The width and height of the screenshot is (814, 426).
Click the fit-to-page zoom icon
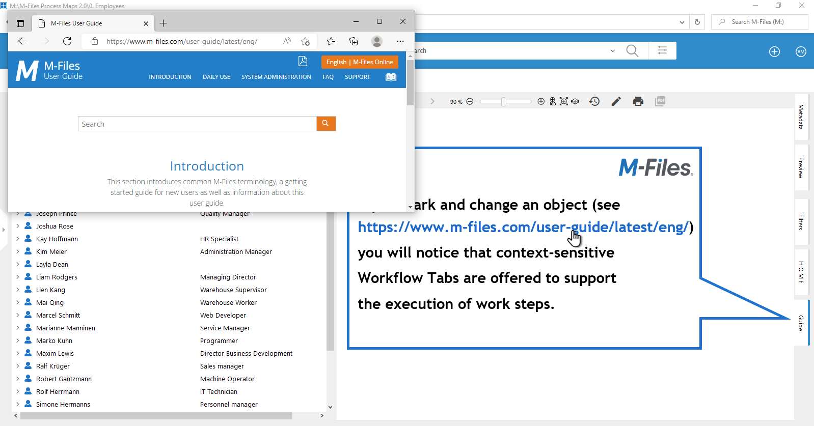(564, 102)
